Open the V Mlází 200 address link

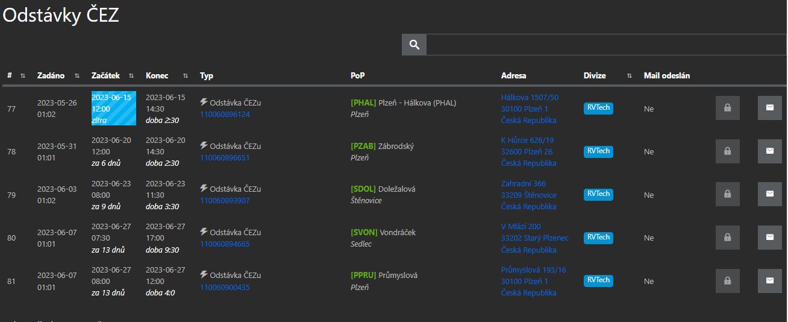[521, 227]
